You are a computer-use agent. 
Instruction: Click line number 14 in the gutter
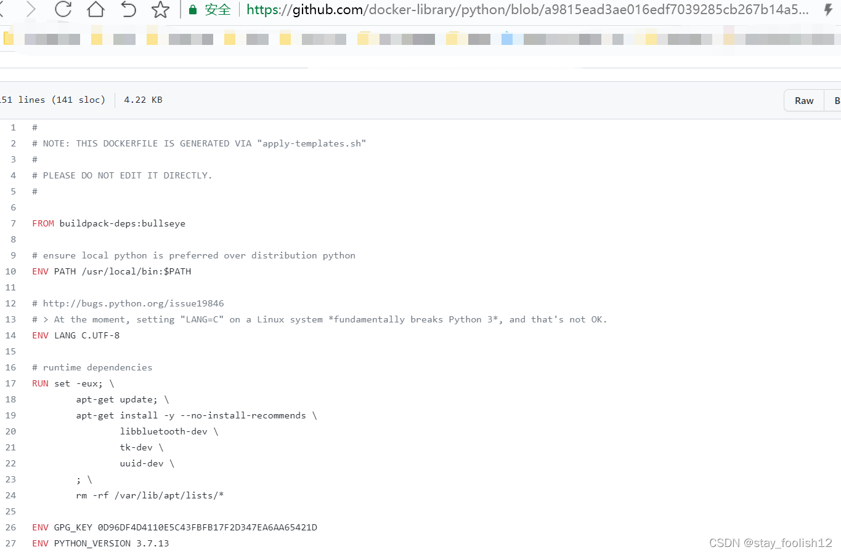pyautogui.click(x=10, y=335)
